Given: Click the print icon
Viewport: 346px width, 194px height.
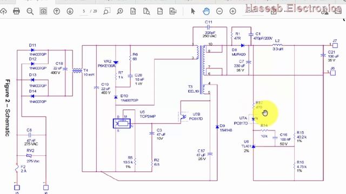Looking at the screenshot, I should 17,11.
